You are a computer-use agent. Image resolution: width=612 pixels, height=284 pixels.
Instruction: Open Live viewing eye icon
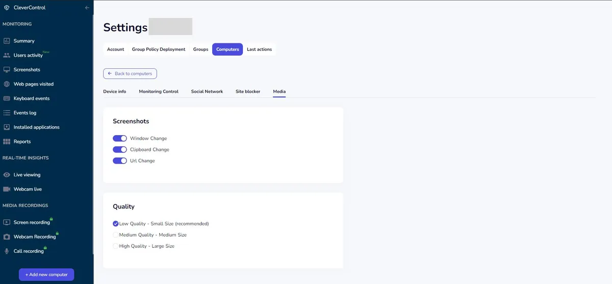point(7,175)
